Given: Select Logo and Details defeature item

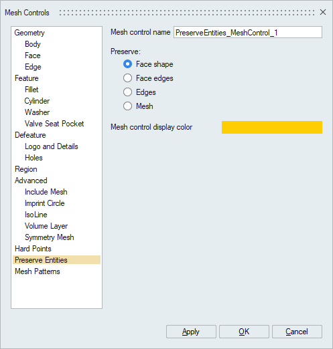Looking at the screenshot, I should (52, 146).
